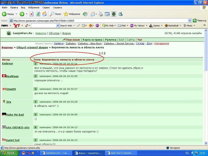Open Endevur's user profile link
This screenshot has height=156, width=208.
point(7,64)
